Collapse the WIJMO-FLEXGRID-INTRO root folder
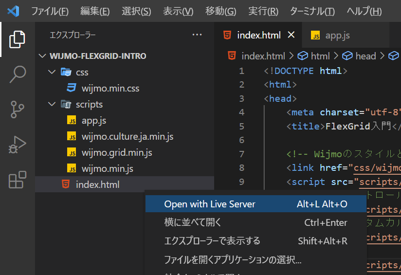This screenshot has width=401, height=275. click(42, 55)
